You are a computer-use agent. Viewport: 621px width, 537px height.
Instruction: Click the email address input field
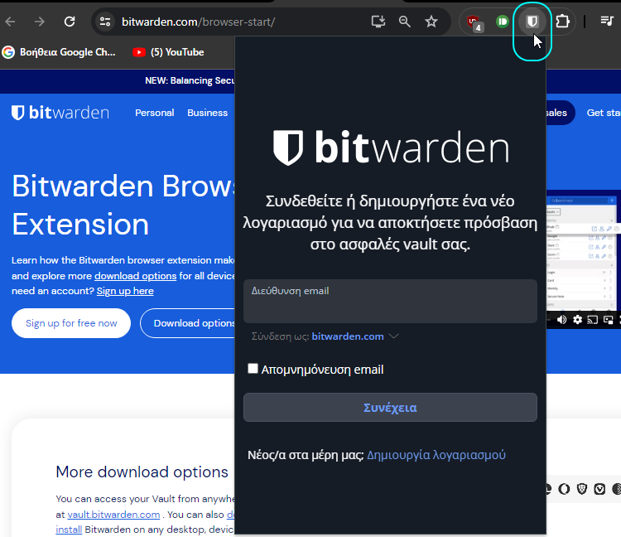[x=390, y=301]
